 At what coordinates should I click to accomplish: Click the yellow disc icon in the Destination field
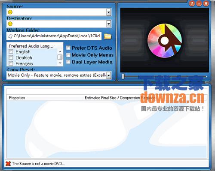coord(10,24)
